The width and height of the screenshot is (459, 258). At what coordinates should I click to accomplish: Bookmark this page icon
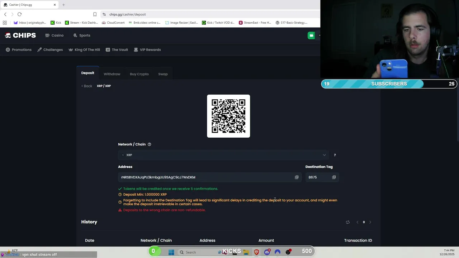tap(95, 14)
